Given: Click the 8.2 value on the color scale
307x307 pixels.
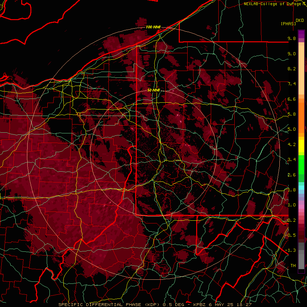Looking at the screenshot, I should pyautogui.click(x=292, y=69).
